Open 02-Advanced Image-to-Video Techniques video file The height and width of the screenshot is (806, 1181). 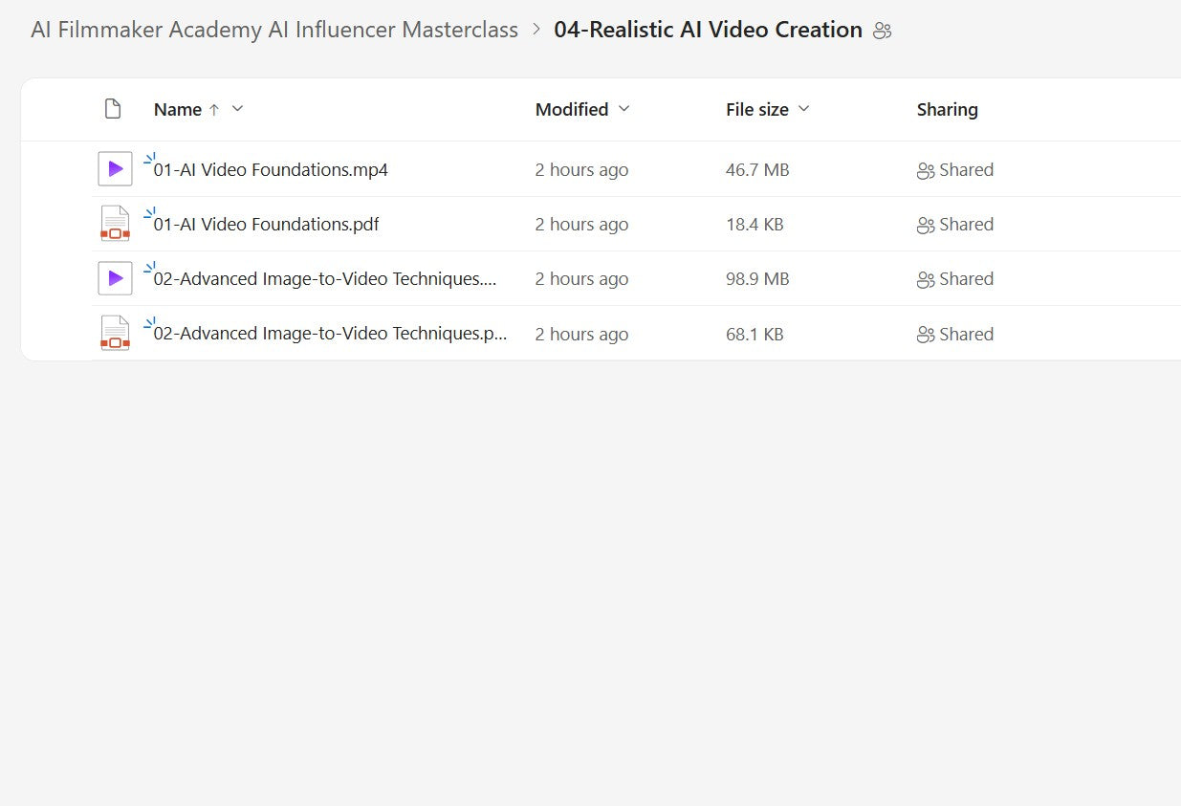click(324, 279)
